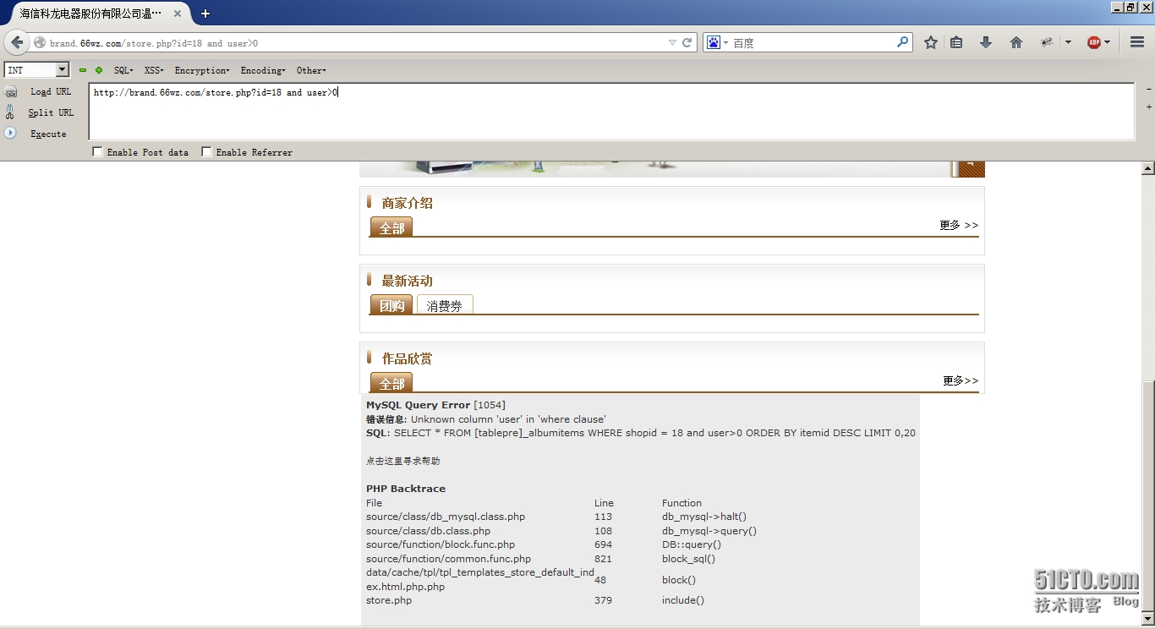Enlarge HackBar text area with plus control
The width and height of the screenshot is (1155, 629).
pyautogui.click(x=1148, y=107)
